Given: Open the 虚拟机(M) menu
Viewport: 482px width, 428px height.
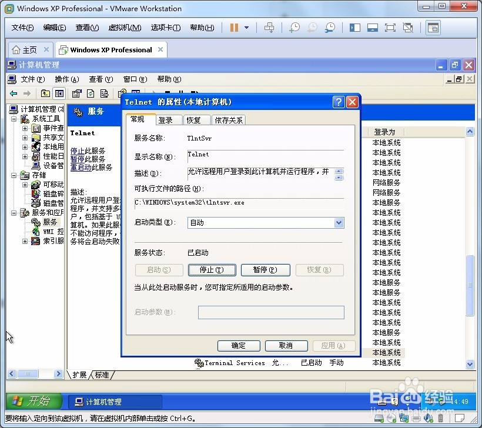Looking at the screenshot, I should point(125,27).
